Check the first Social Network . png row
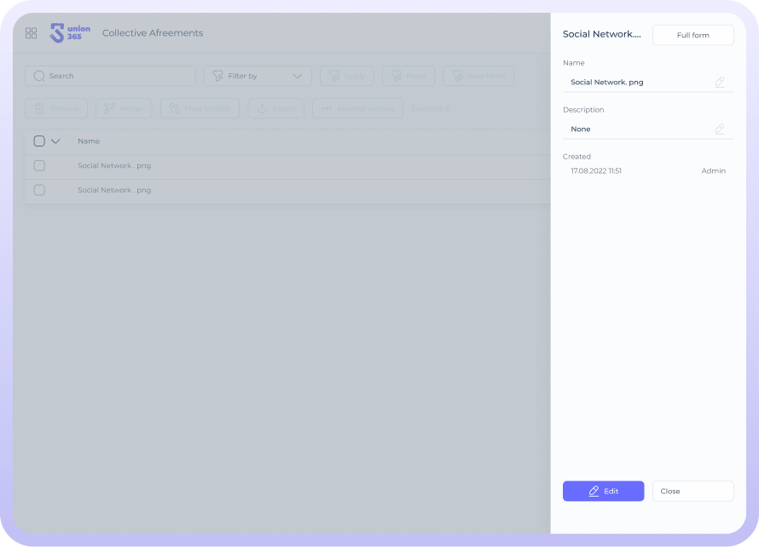759x547 pixels. click(39, 166)
